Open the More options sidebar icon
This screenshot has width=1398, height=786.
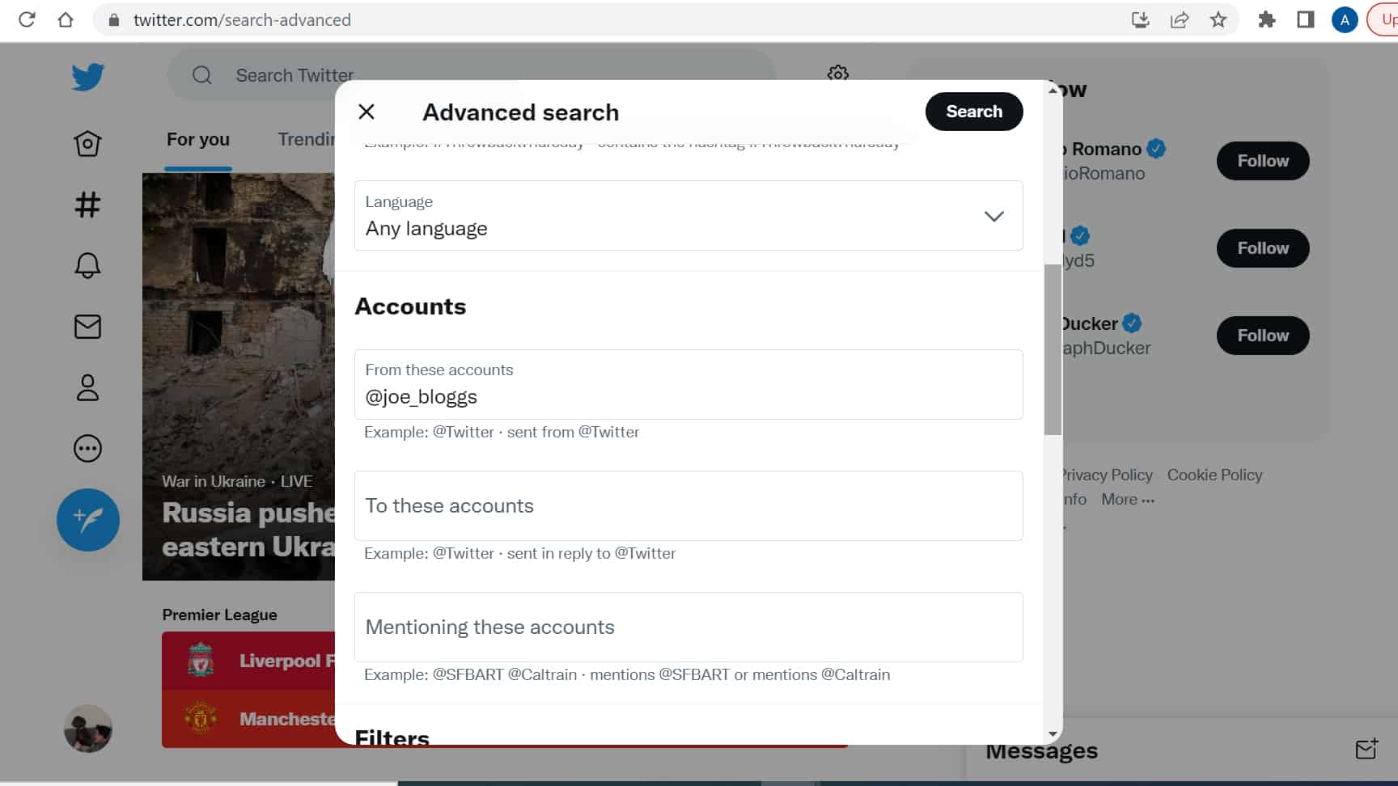pos(87,448)
